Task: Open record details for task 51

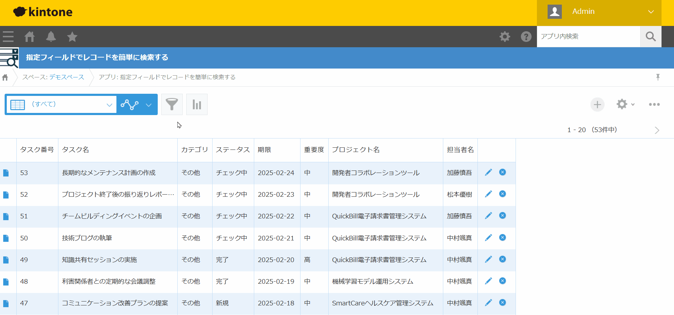Action: (x=6, y=217)
